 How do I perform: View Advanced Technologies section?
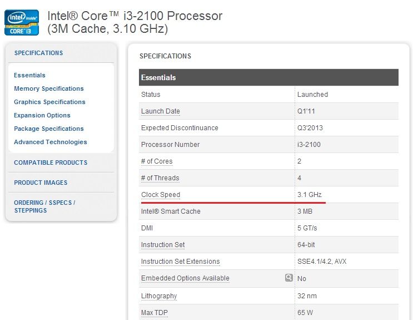[x=51, y=142]
